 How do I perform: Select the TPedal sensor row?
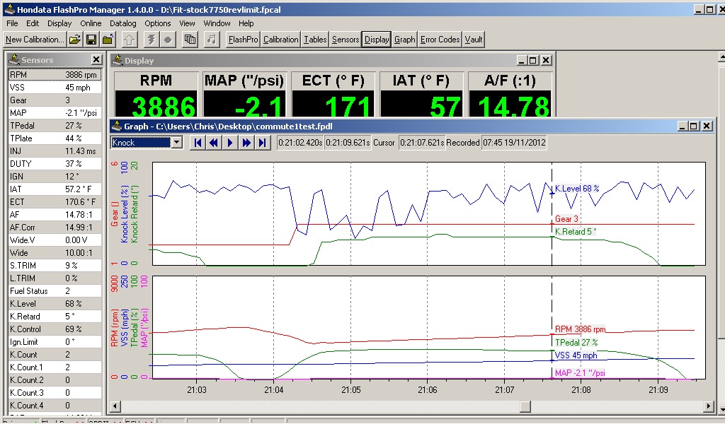(55, 126)
